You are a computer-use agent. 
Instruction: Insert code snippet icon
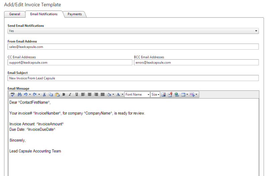point(192,95)
